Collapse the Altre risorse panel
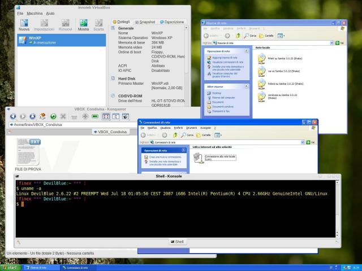Viewport: 362px width, 271px height. coord(246,86)
